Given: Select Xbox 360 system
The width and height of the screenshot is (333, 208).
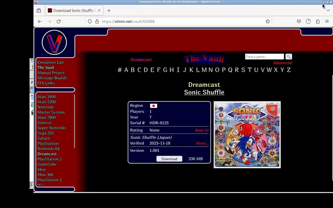Looking at the screenshot, I should [45, 174].
